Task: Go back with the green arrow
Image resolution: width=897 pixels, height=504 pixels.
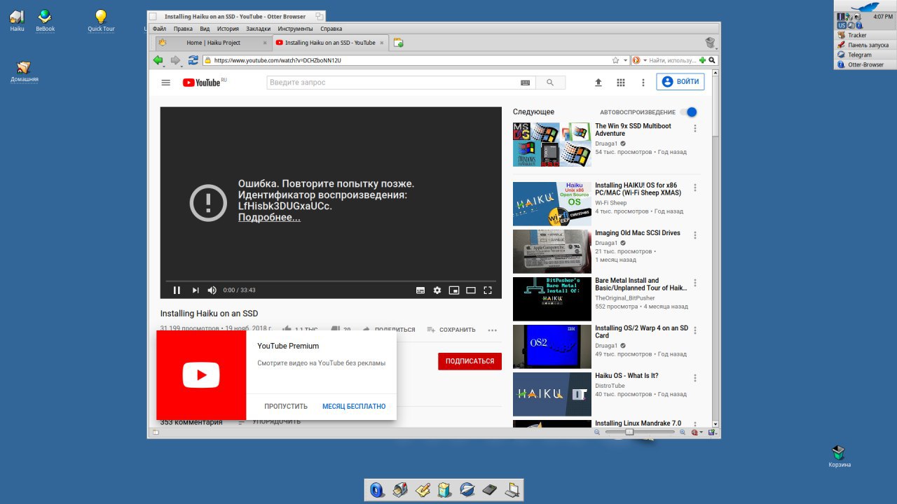Action: click(x=158, y=60)
